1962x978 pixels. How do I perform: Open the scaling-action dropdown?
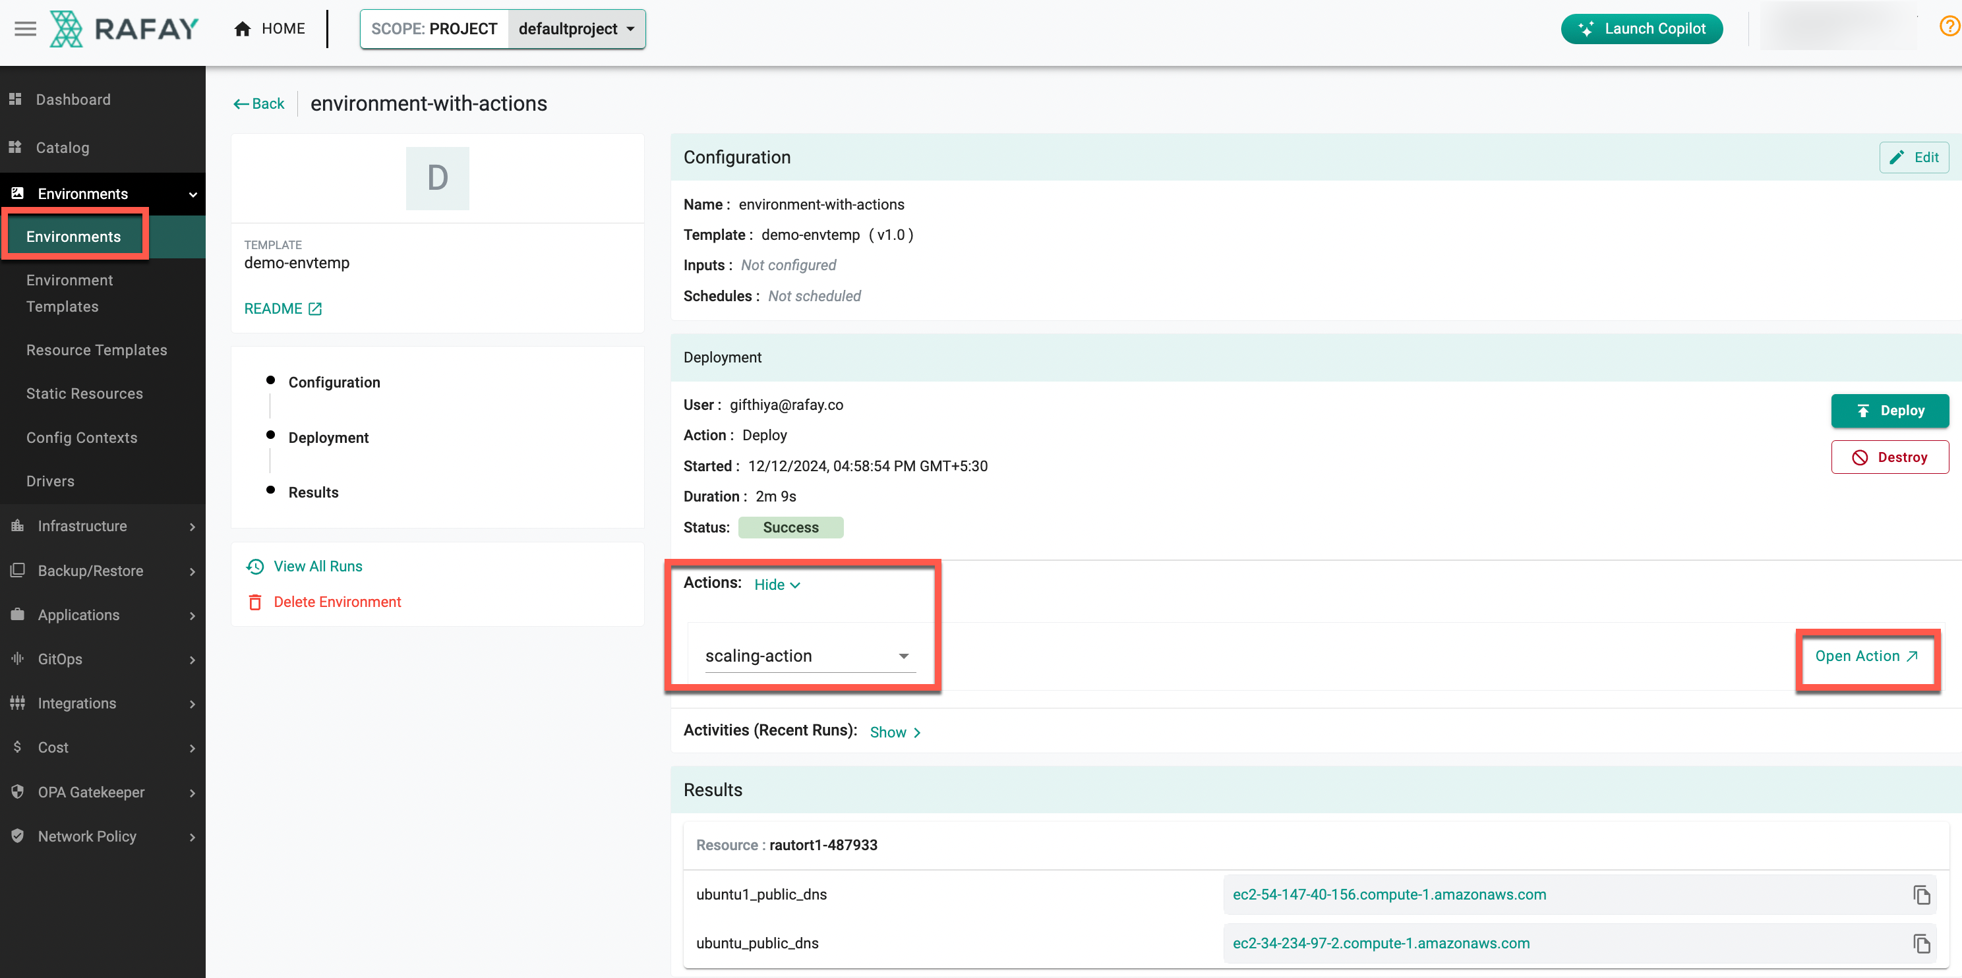810,656
